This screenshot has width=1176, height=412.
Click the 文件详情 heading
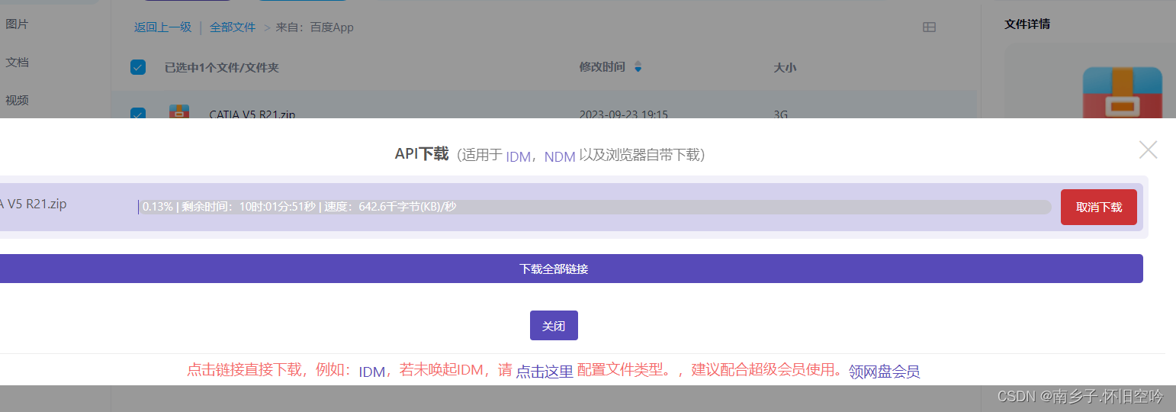point(1027,24)
